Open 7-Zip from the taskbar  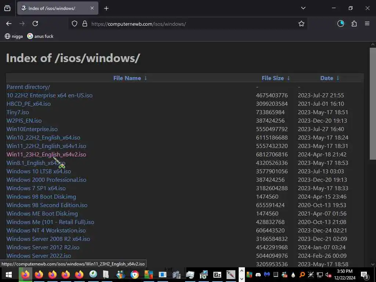pyautogui.click(x=217, y=275)
